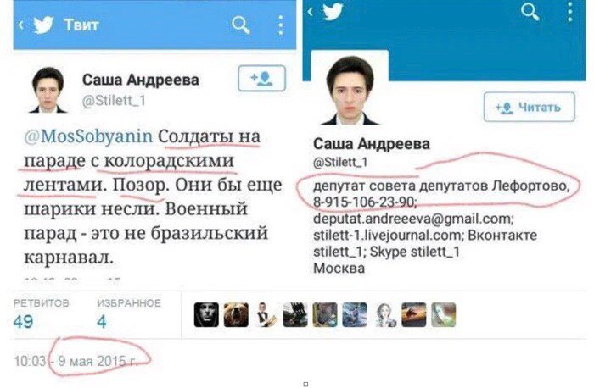Click the Twitter bird logo on the profile header
This screenshot has height=388, width=594.
tap(333, 11)
